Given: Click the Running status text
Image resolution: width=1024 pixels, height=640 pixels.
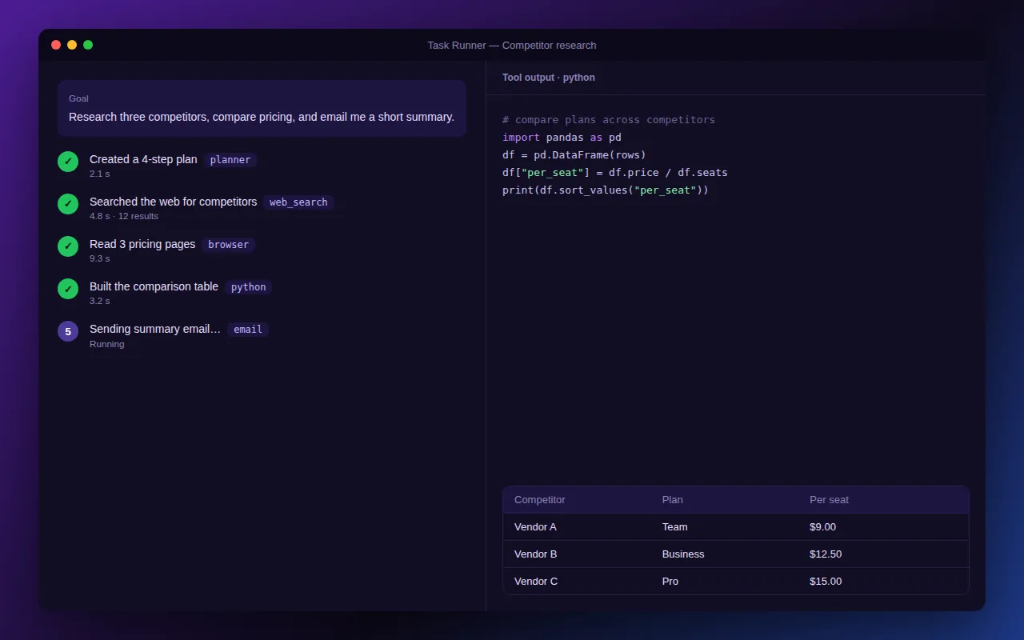Looking at the screenshot, I should (x=106, y=344).
